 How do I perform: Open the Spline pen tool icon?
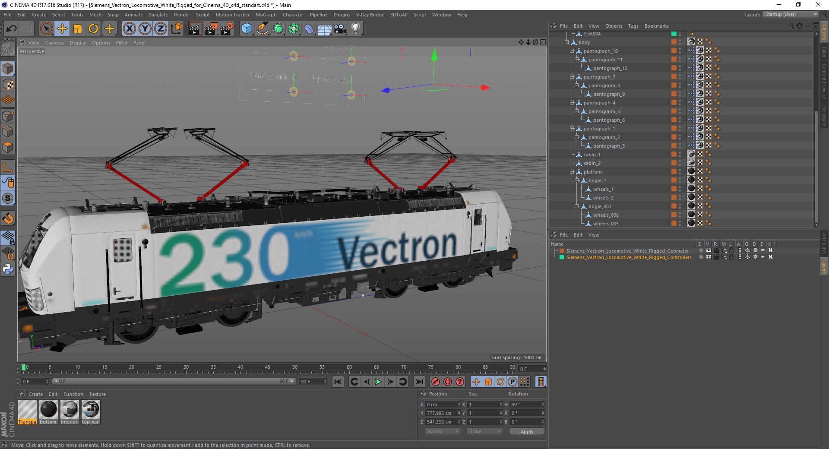click(262, 29)
